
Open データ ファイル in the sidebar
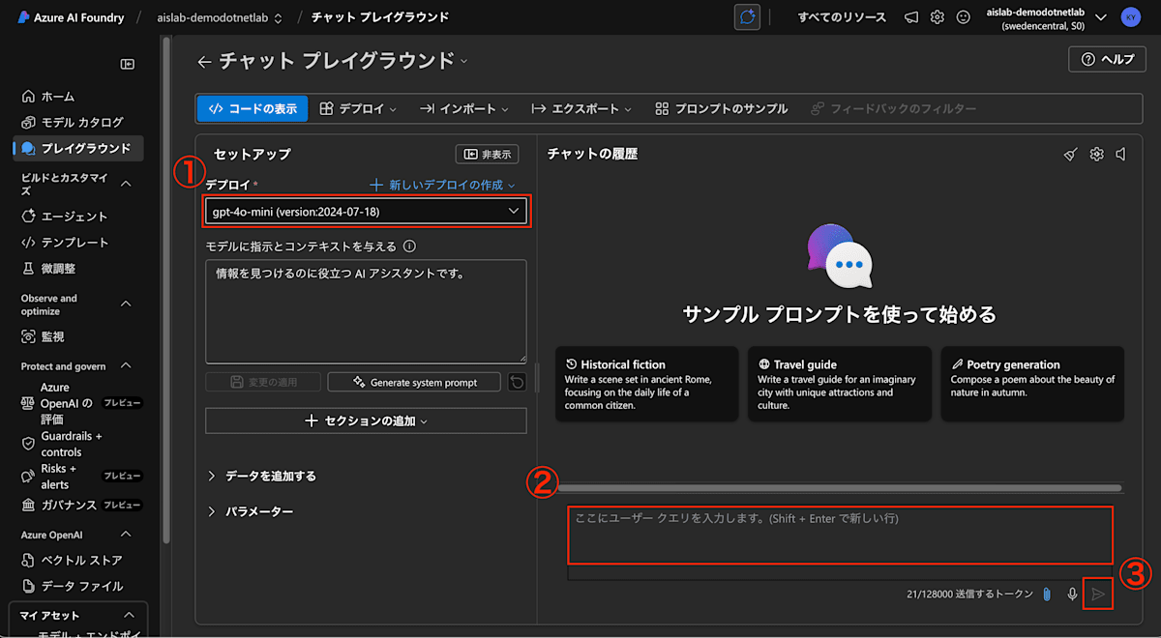72,586
